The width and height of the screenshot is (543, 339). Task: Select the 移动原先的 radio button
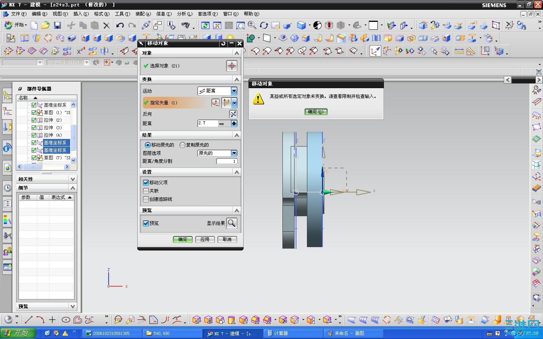click(148, 145)
